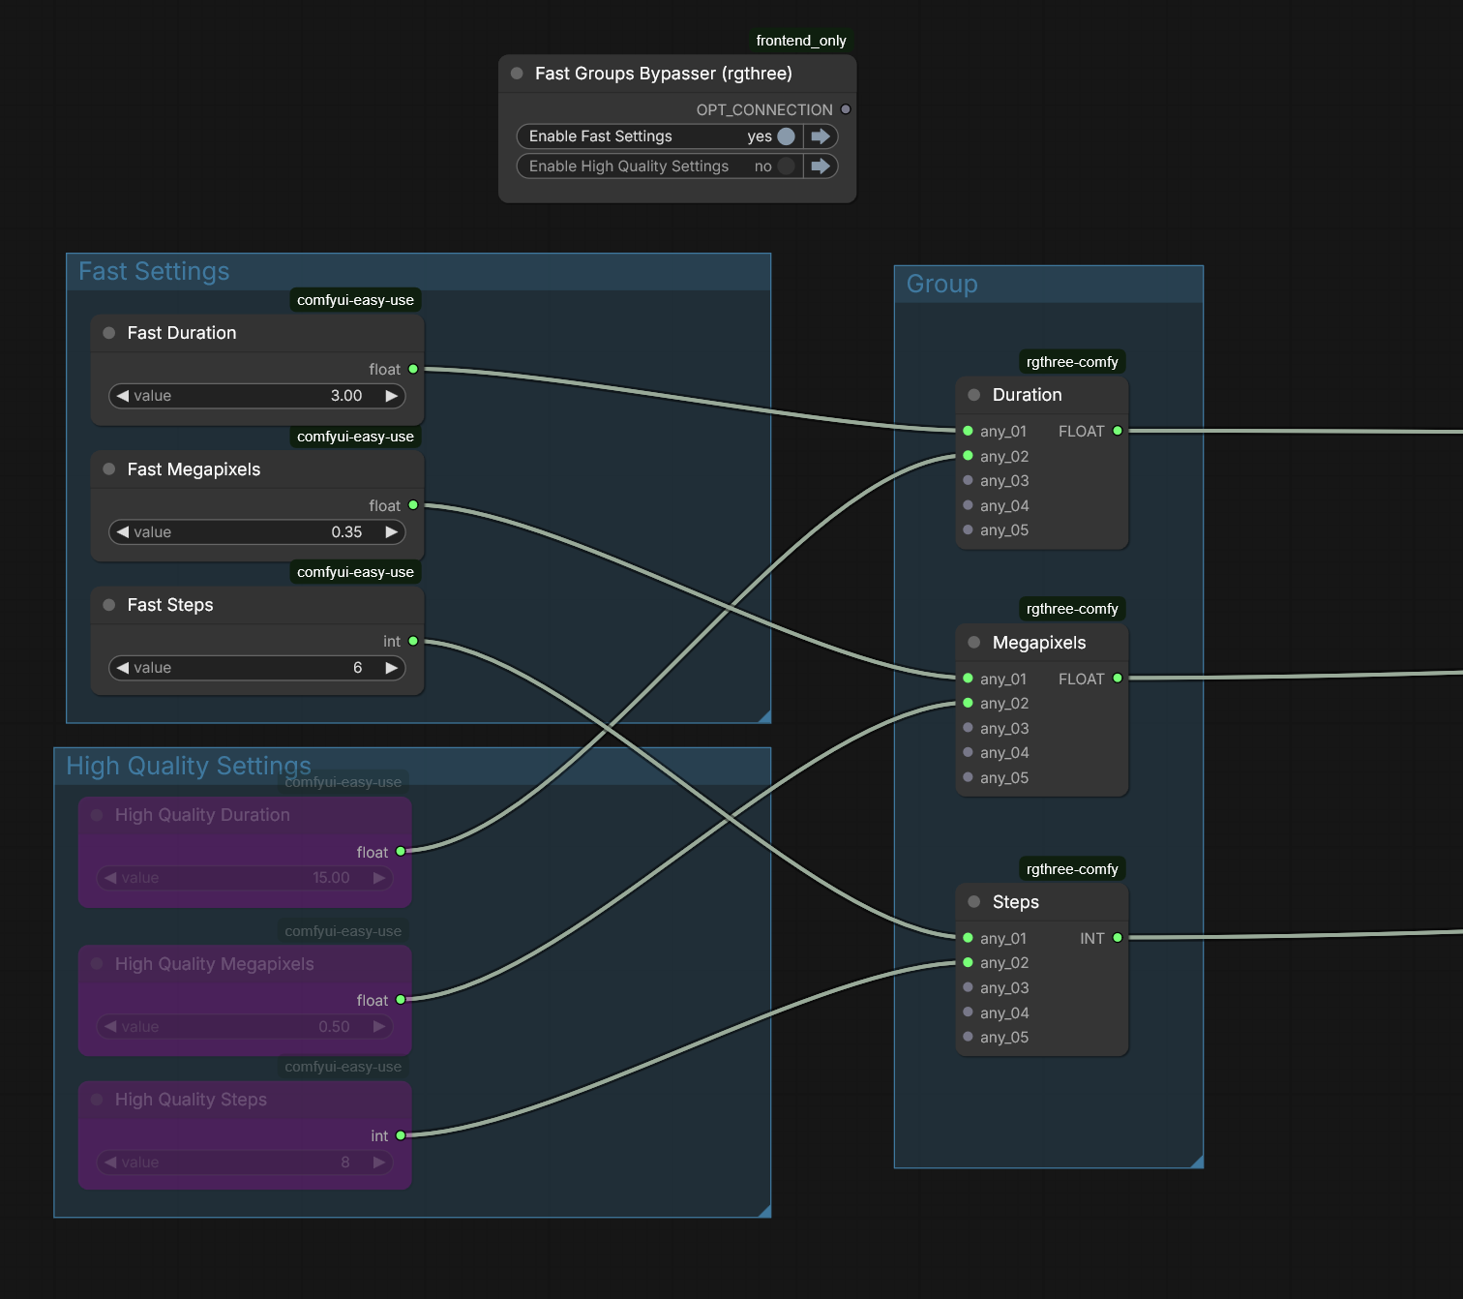Increase Fast Steps value with right arrow
This screenshot has width=1463, height=1299.
pos(391,668)
